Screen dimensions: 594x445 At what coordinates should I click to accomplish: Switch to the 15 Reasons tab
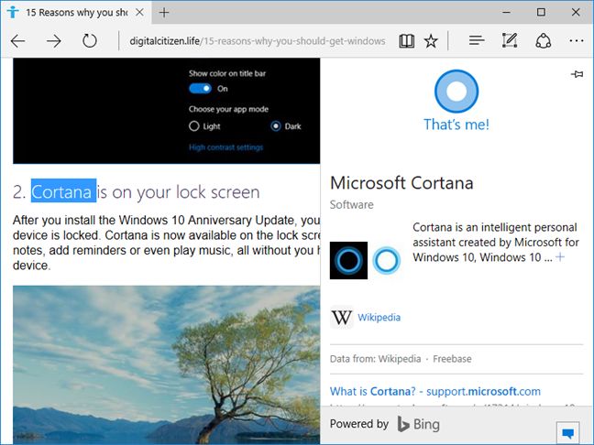tap(76, 13)
